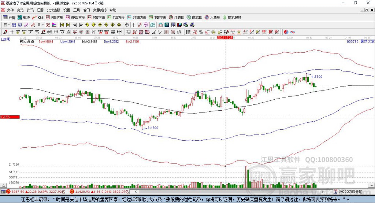Screen dimensions: 375x203
Task: Select the Gann fan drawing tool
Action: click(135, 32)
